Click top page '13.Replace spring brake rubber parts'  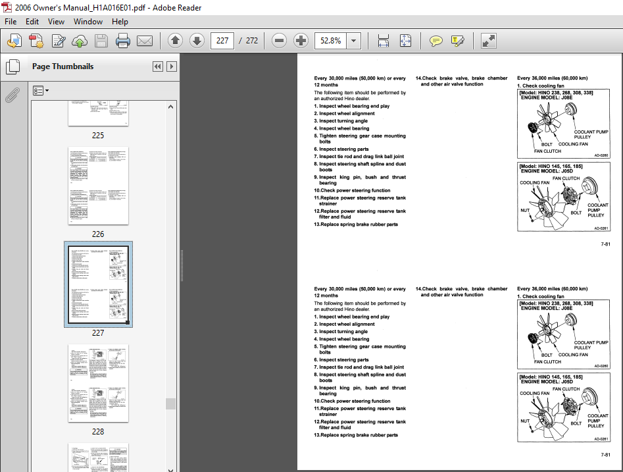point(356,224)
